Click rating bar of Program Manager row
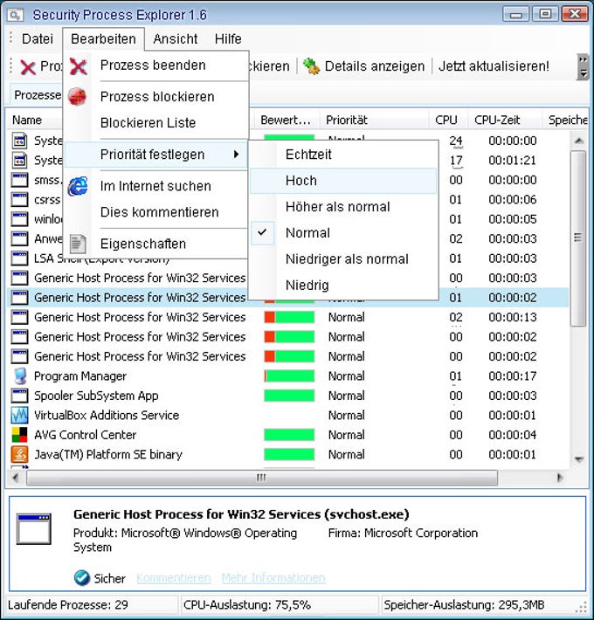Image resolution: width=594 pixels, height=620 pixels. tap(289, 376)
